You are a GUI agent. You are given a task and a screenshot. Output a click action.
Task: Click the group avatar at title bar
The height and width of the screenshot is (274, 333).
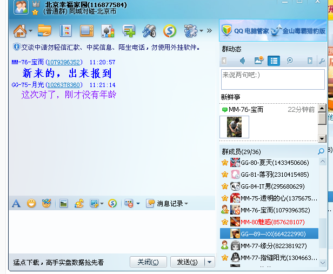point(21,7)
